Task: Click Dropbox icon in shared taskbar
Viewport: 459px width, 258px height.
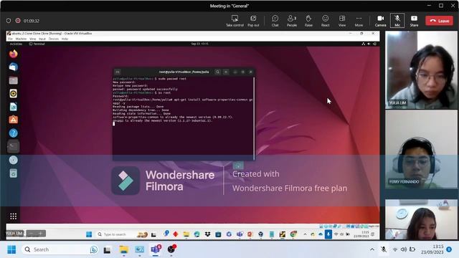Action: coord(207,234)
